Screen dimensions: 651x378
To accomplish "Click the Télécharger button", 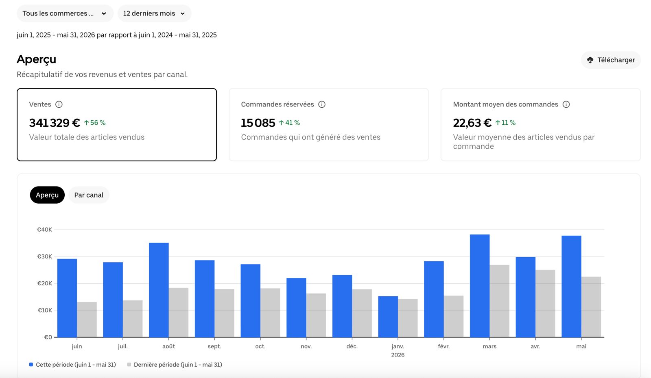I will click(611, 60).
